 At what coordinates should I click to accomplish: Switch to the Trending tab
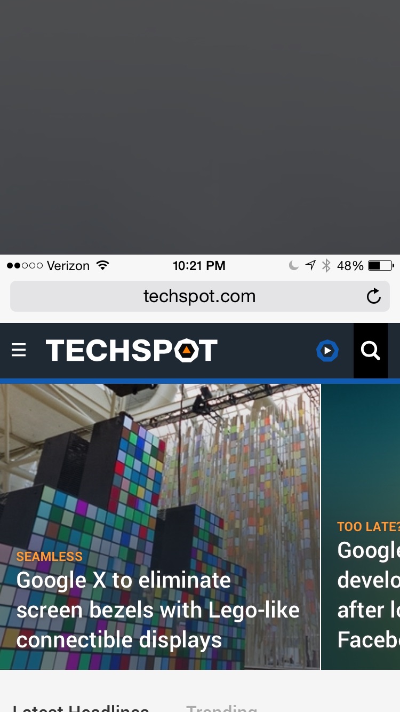pyautogui.click(x=222, y=708)
